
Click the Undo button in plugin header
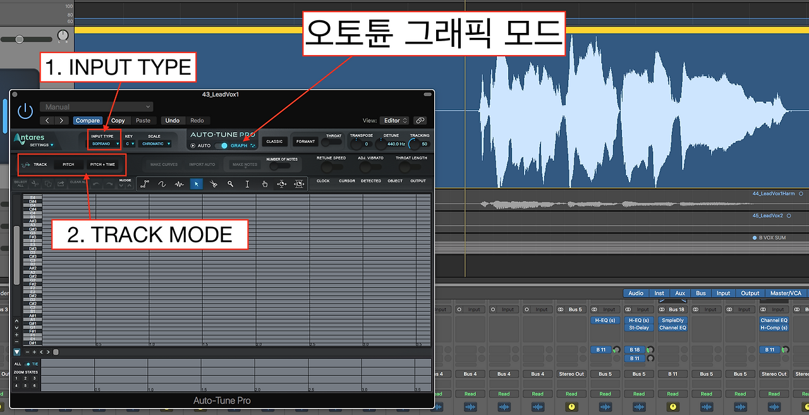pos(172,120)
